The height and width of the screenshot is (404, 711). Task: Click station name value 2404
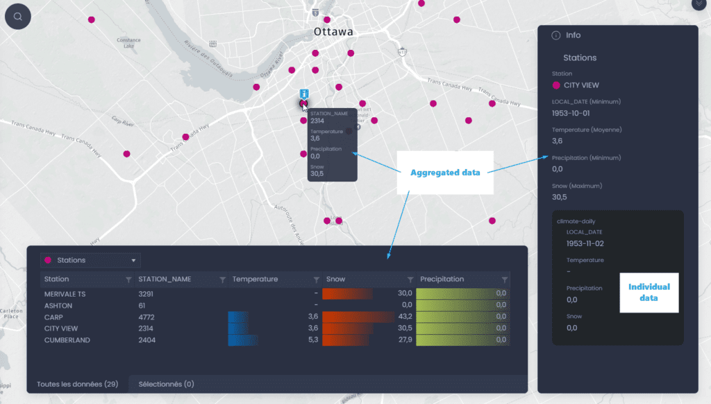(147, 340)
